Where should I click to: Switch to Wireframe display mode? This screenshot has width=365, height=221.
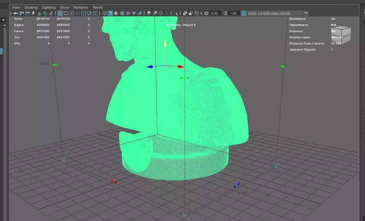(105, 13)
